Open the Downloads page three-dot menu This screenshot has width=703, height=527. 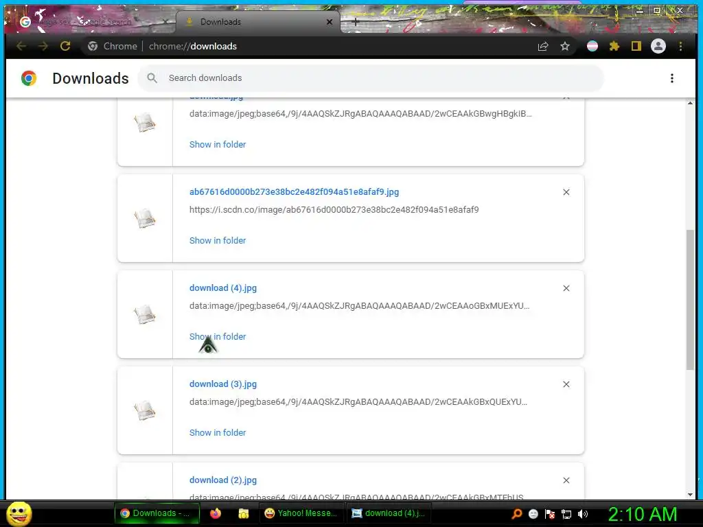pyautogui.click(x=671, y=78)
